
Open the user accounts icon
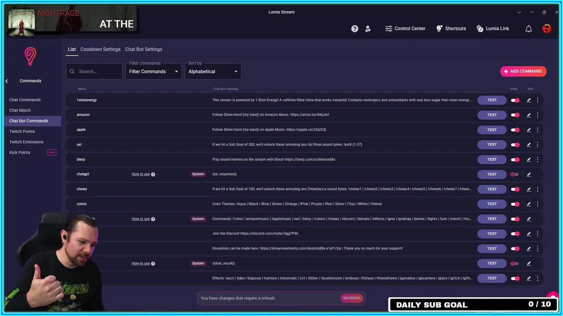pyautogui.click(x=368, y=29)
